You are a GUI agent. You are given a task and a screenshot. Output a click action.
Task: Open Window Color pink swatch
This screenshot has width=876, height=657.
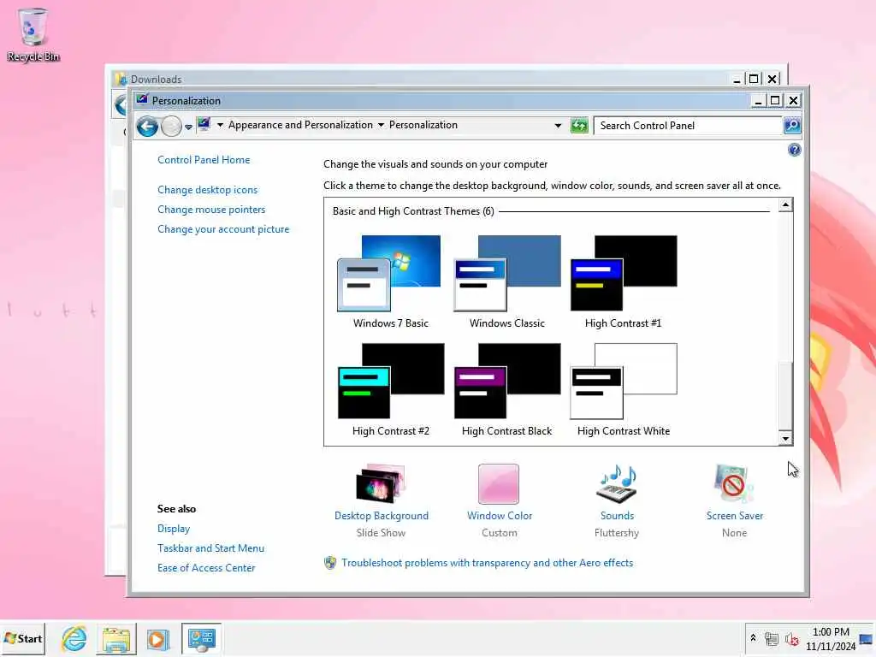click(x=499, y=484)
